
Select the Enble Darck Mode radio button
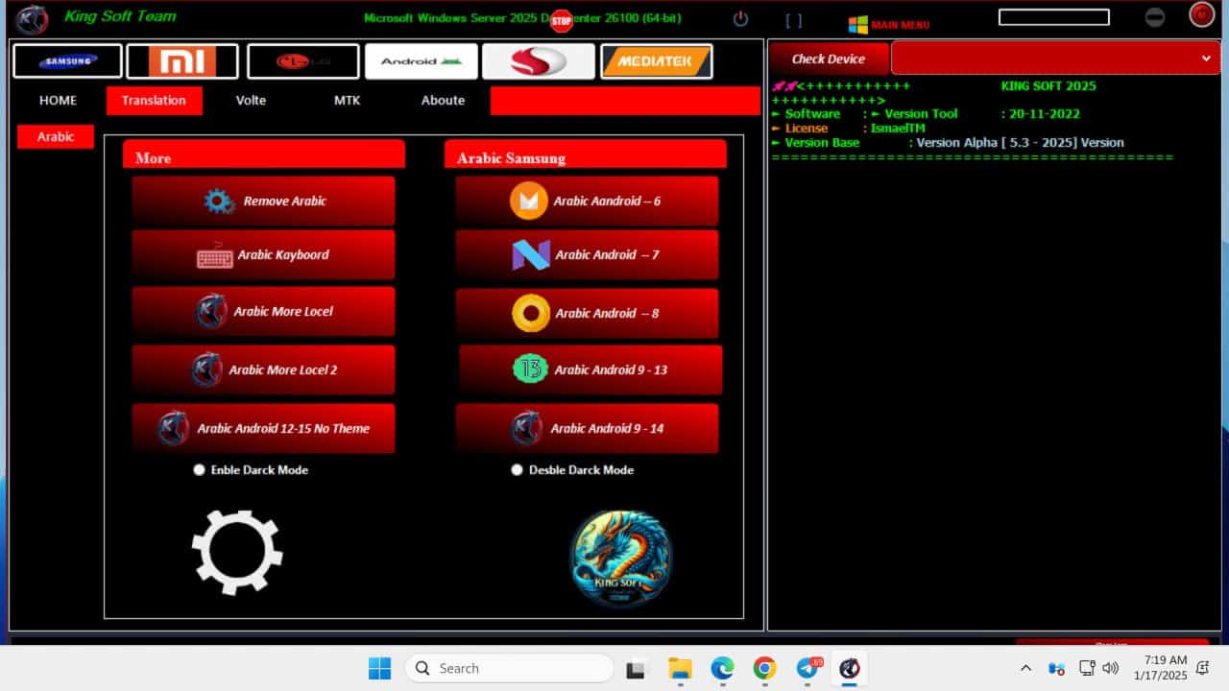point(200,469)
